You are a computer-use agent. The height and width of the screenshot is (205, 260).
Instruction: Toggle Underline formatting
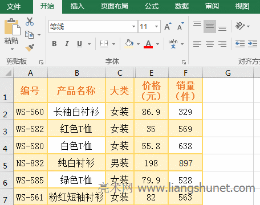pyautogui.click(x=79, y=44)
